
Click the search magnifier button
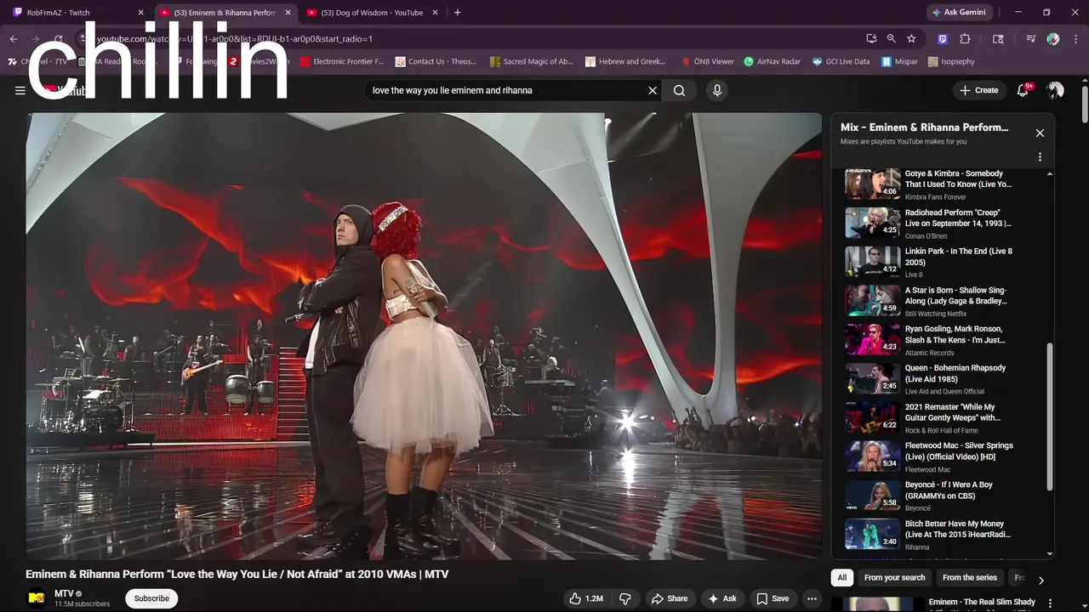tap(679, 90)
